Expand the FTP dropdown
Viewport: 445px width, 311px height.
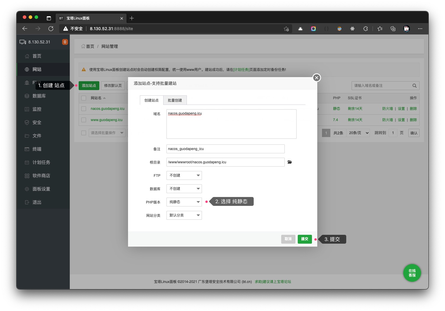[184, 175]
